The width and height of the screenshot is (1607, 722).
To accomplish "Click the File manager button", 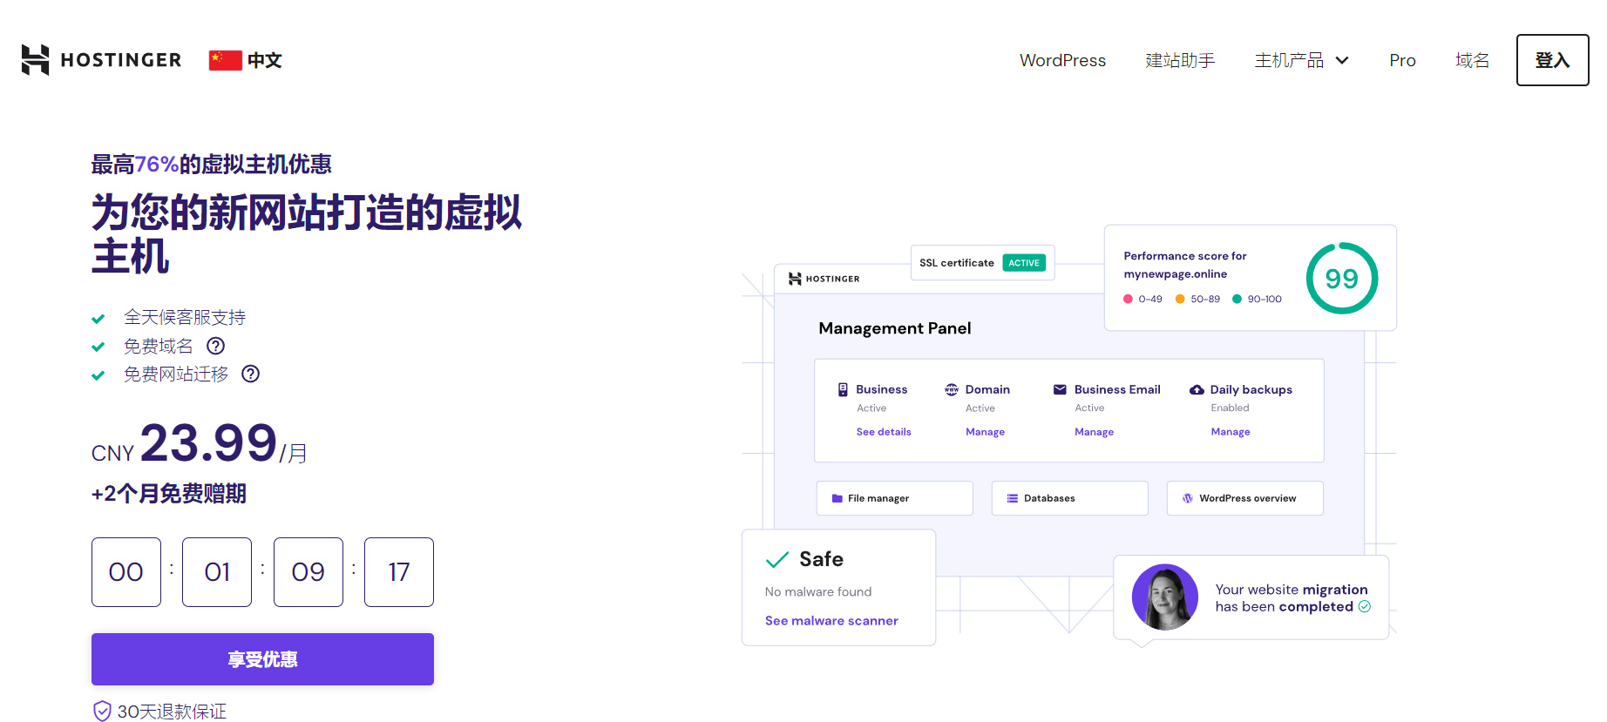I will (x=894, y=498).
